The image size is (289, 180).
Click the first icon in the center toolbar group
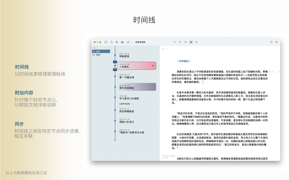(x=174, y=42)
